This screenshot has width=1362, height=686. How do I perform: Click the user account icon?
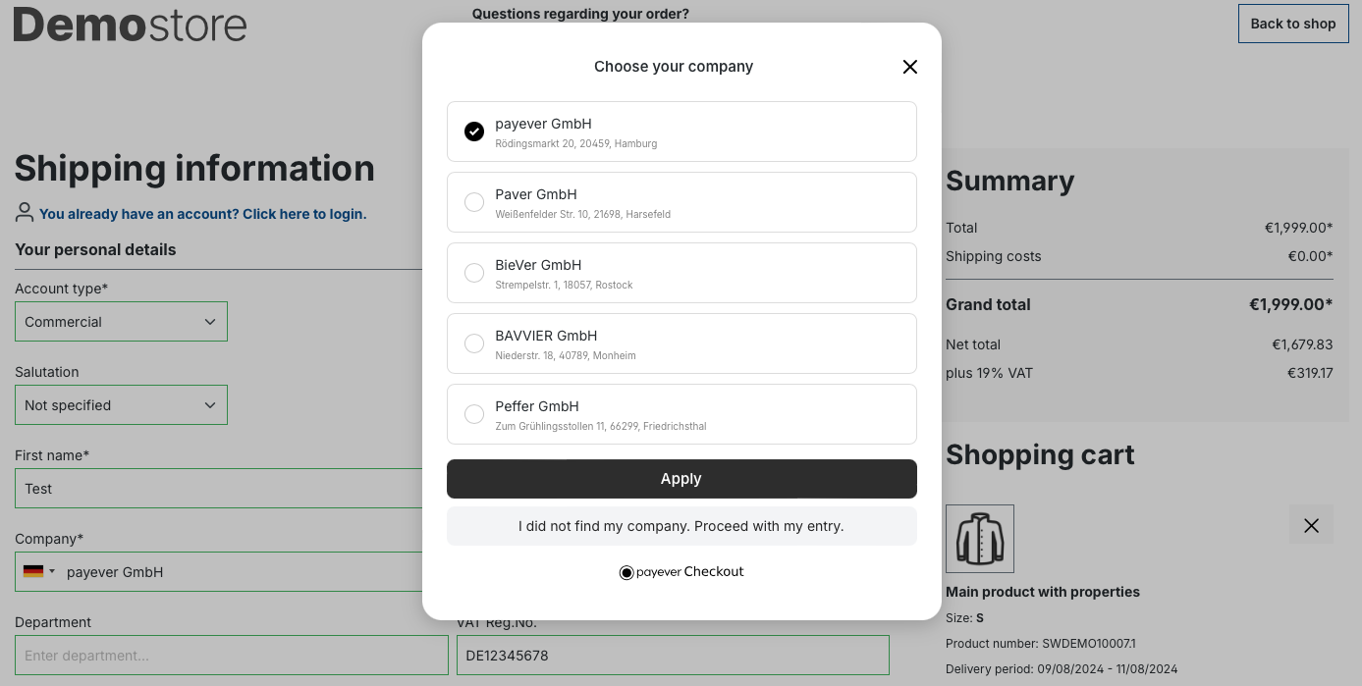[25, 212]
